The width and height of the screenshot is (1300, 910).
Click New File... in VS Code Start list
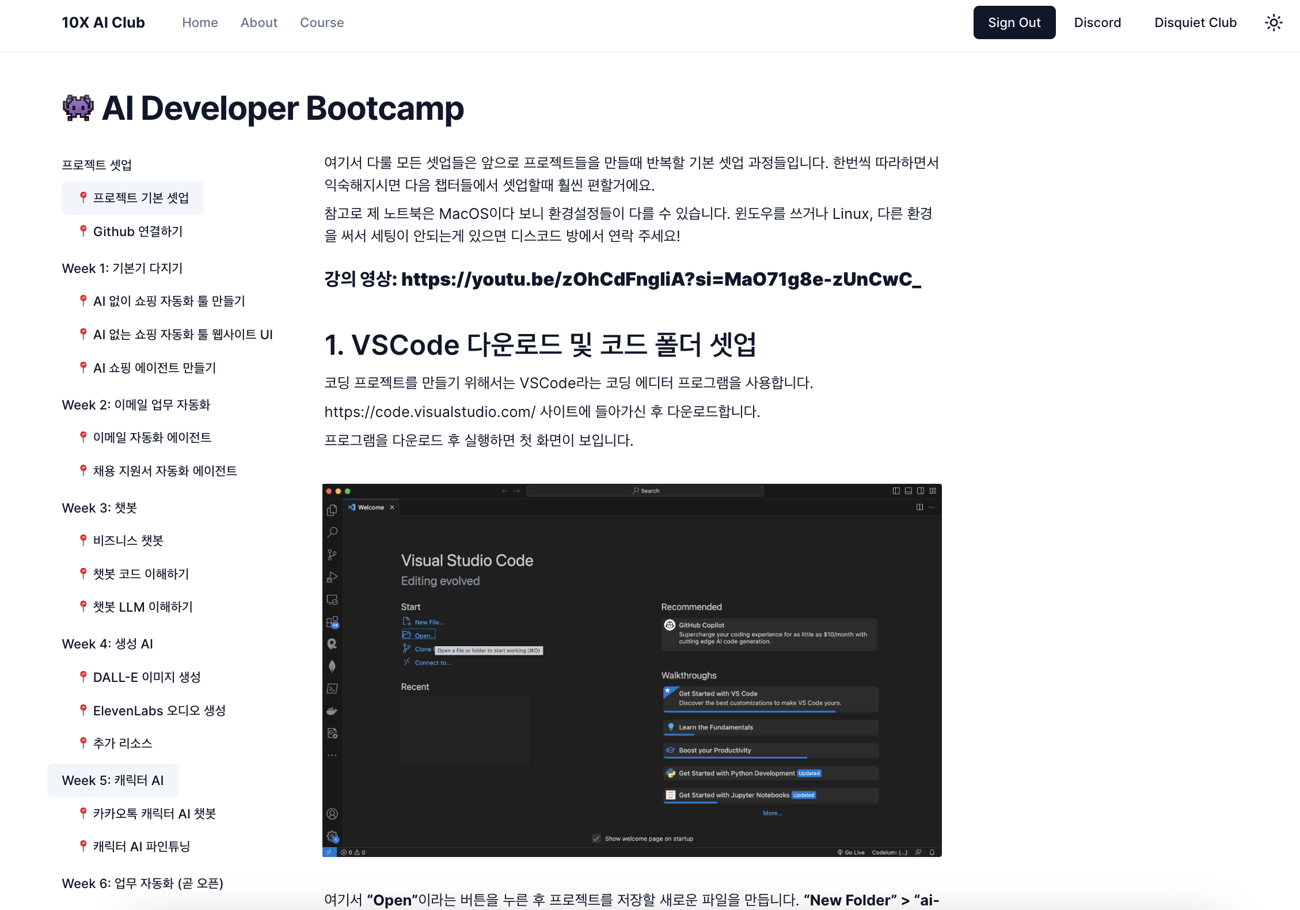coord(423,622)
